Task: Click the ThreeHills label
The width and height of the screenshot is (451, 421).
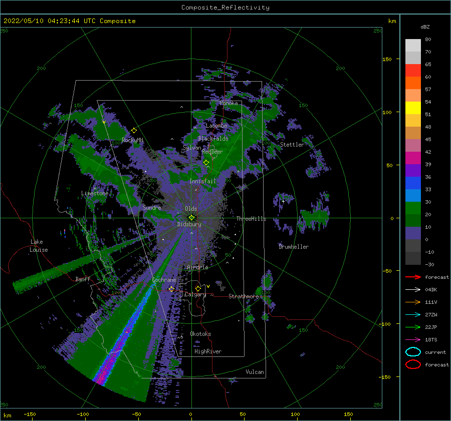Action: point(251,219)
